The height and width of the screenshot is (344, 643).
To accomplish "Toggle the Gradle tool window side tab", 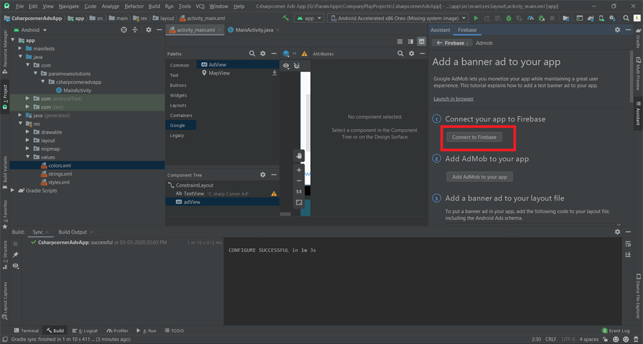I will click(638, 37).
